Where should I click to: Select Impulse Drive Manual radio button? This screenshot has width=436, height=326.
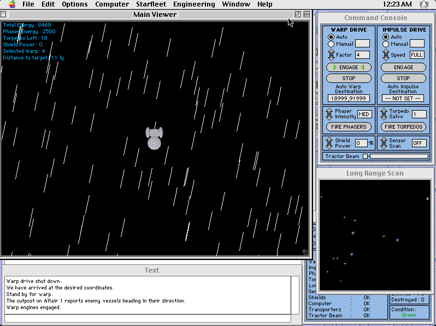point(385,44)
